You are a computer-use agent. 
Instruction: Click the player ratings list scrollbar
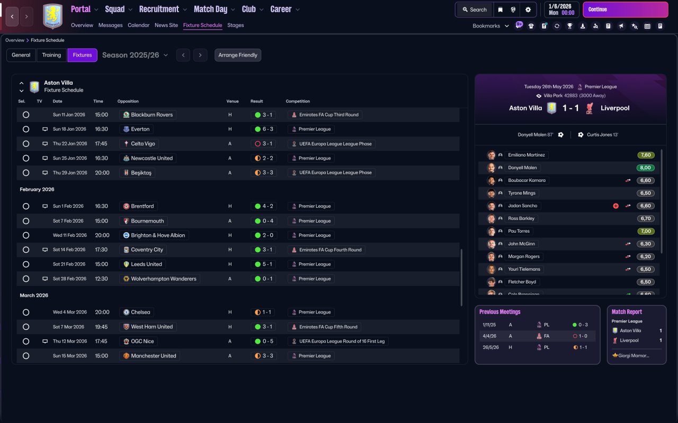click(662, 201)
